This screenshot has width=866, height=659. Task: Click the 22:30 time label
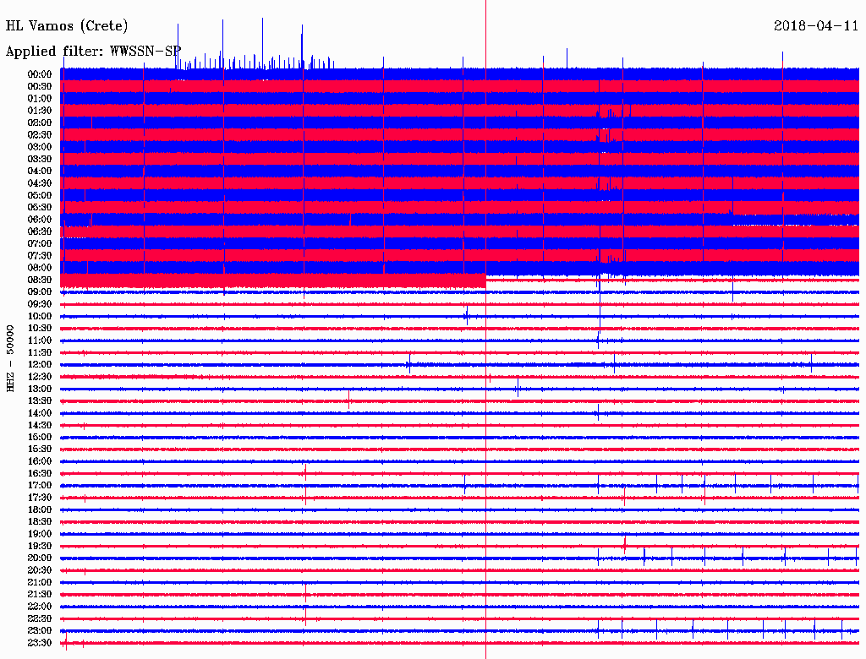[40, 618]
